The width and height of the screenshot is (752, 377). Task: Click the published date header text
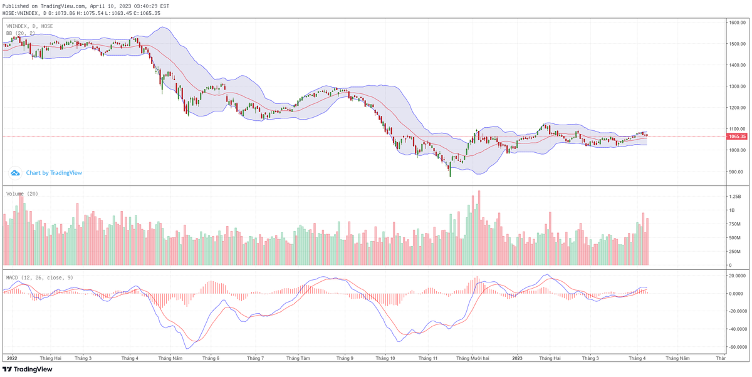pyautogui.click(x=86, y=6)
